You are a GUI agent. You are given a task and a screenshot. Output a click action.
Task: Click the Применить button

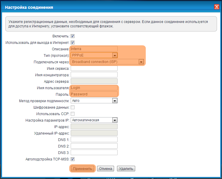(82, 169)
